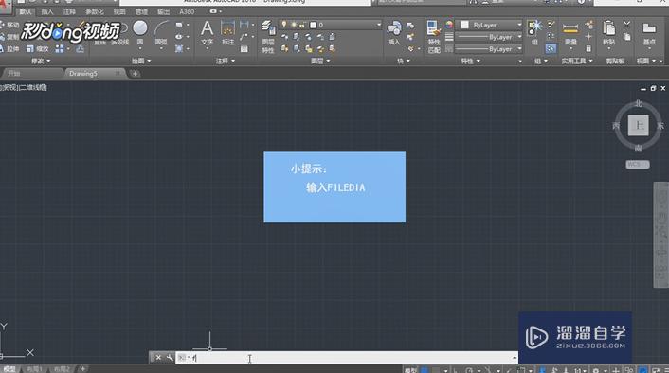This screenshot has width=669, height=373.
Task: Open the quick calculator icon in utilities
Action: (588, 49)
